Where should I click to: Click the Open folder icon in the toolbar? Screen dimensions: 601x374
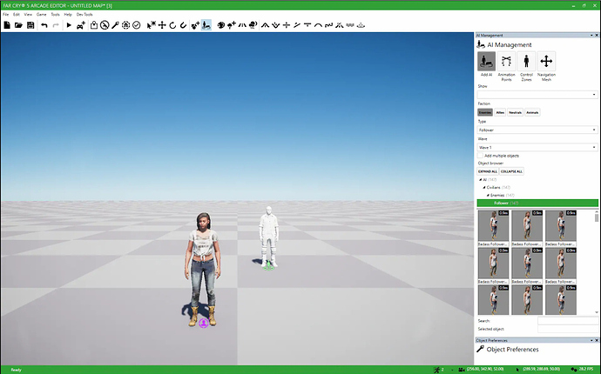coord(18,25)
